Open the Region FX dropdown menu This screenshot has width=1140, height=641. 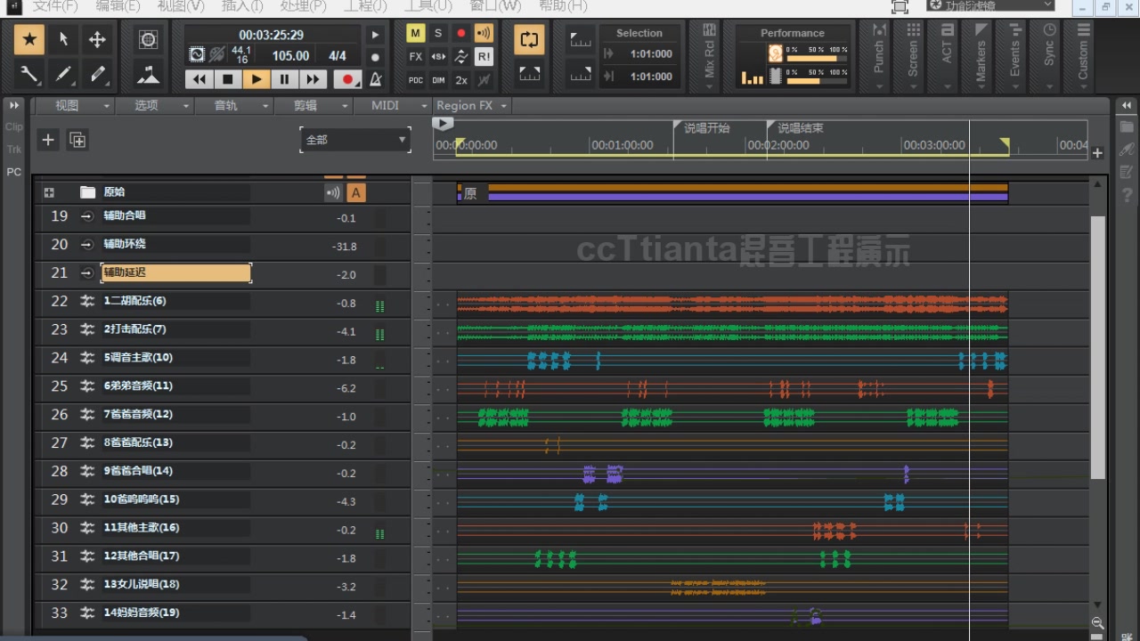pos(472,105)
